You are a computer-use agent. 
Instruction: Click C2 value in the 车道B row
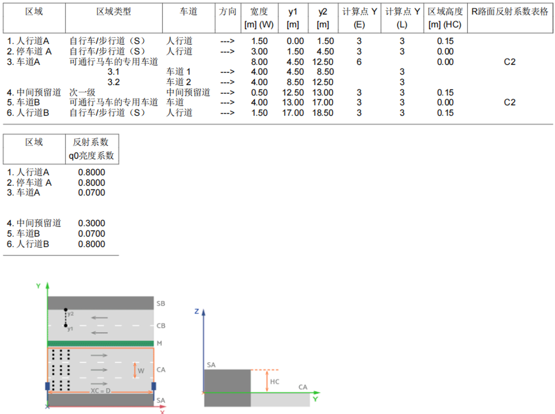click(x=510, y=102)
